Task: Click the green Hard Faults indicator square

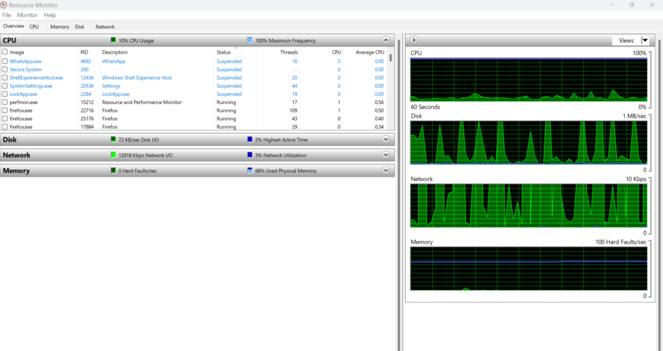Action: click(x=113, y=171)
